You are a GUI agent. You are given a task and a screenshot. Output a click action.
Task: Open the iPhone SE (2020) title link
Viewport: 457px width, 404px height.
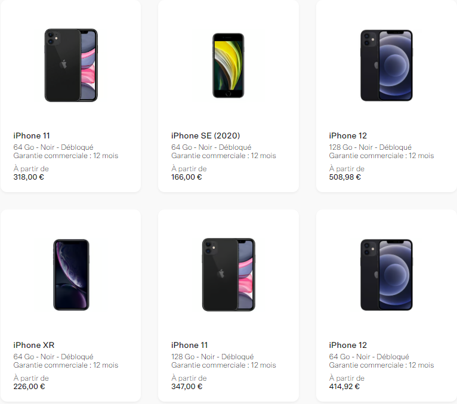(x=205, y=135)
